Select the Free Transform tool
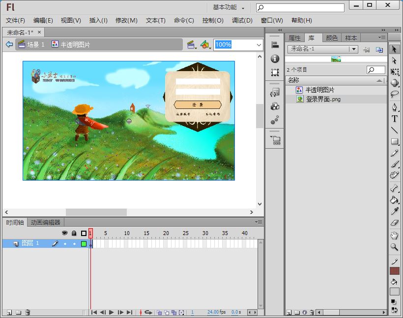Viewport: 403px width, 318px height. [394, 72]
